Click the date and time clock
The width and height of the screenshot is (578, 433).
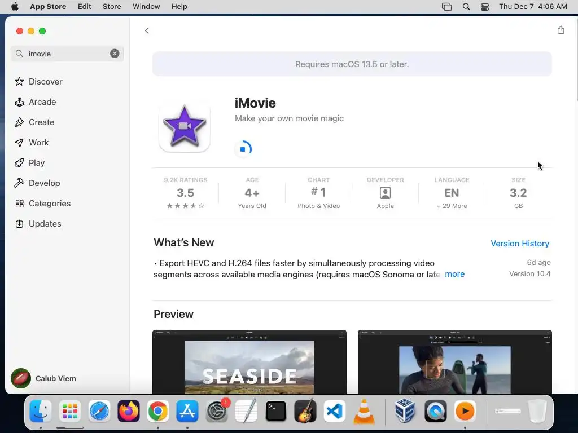(x=533, y=7)
